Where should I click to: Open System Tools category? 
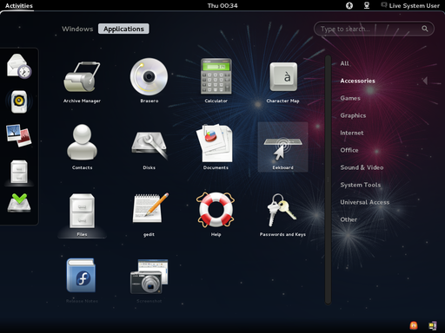(361, 185)
